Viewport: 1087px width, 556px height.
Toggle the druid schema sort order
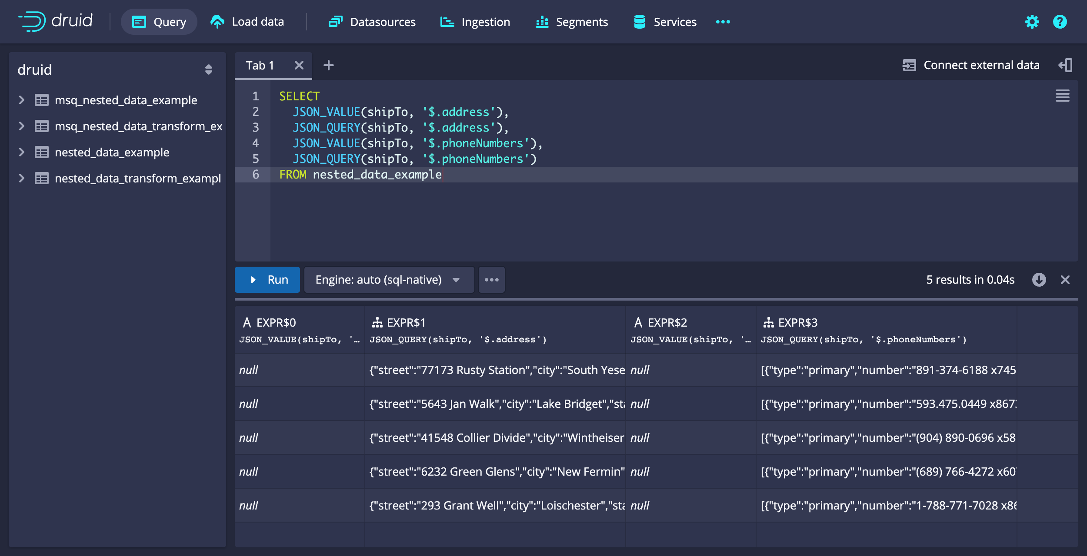coord(208,69)
